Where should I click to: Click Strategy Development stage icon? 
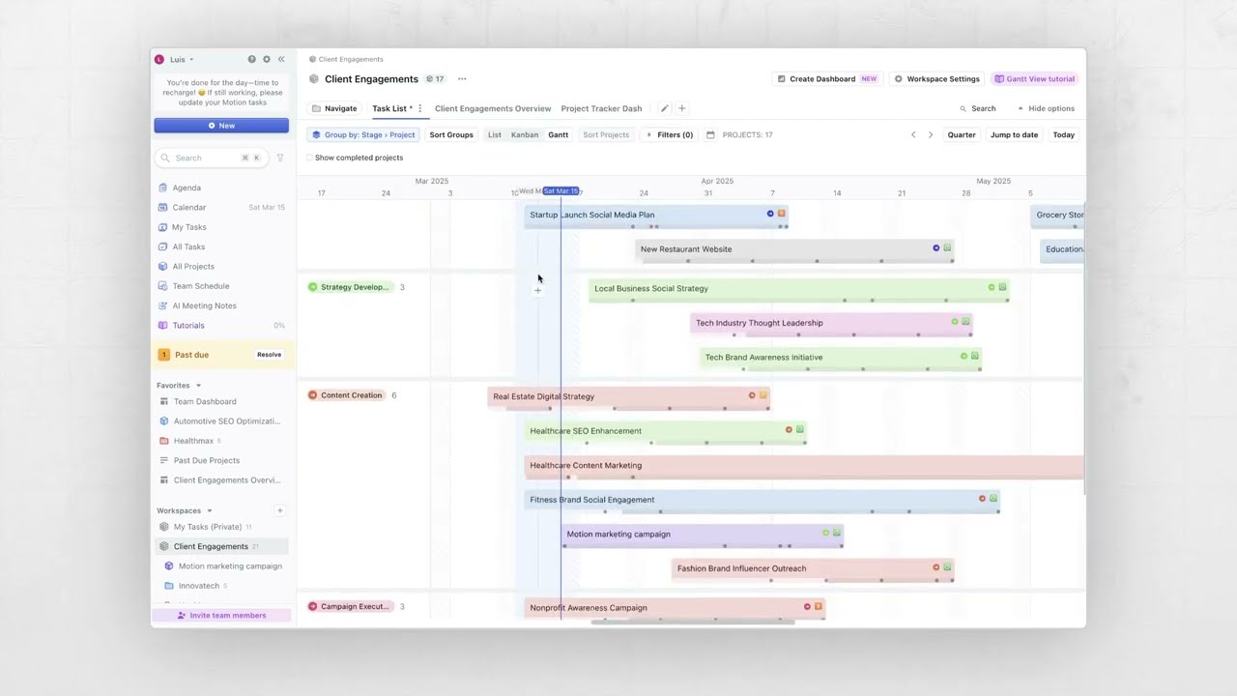point(312,287)
